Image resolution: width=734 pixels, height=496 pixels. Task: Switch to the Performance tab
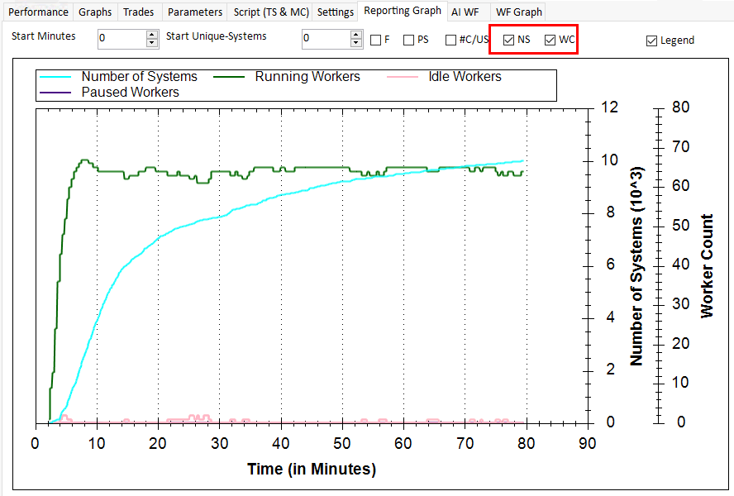38,12
